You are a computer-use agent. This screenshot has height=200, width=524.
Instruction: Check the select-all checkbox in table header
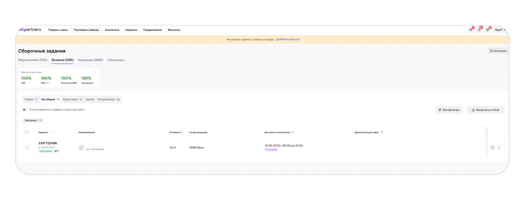pos(27,132)
